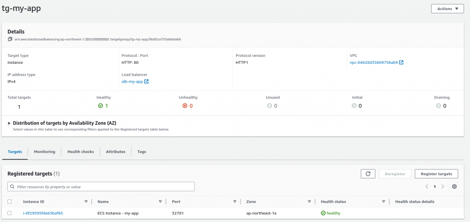Viewport: 470px width, 222px height.
Task: Click the refresh registered targets icon button
Action: [x=368, y=174]
